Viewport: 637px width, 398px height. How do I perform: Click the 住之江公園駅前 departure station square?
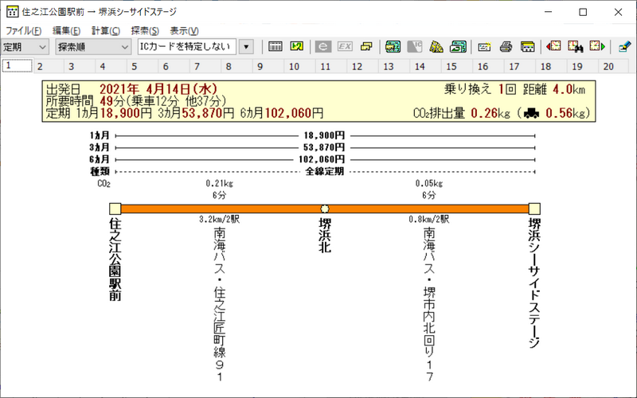pyautogui.click(x=115, y=209)
